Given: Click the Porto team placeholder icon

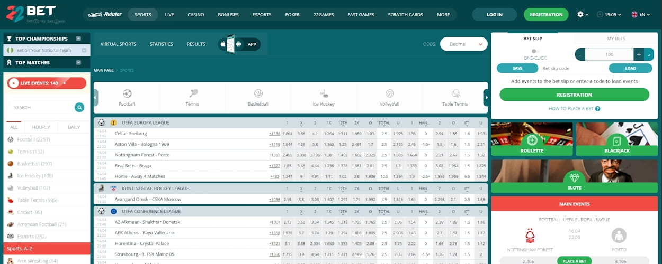Looking at the screenshot, I should pos(619,235).
